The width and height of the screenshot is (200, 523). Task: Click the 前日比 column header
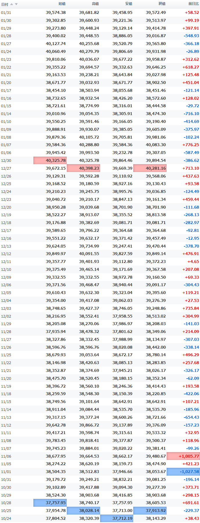coord(194,4)
